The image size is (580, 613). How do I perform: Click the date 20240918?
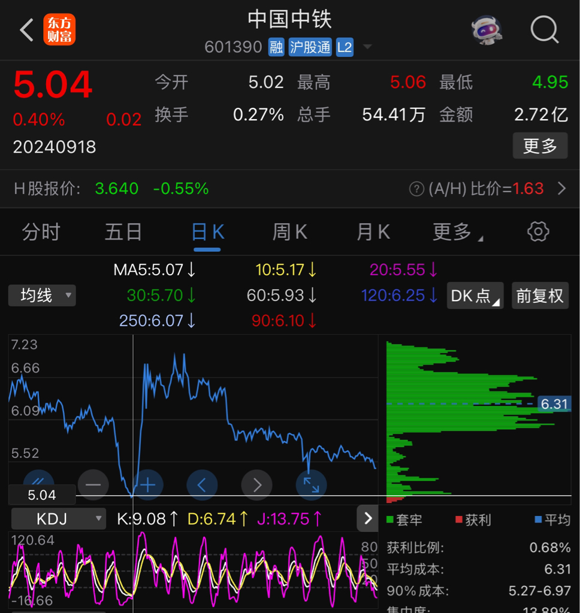(55, 147)
